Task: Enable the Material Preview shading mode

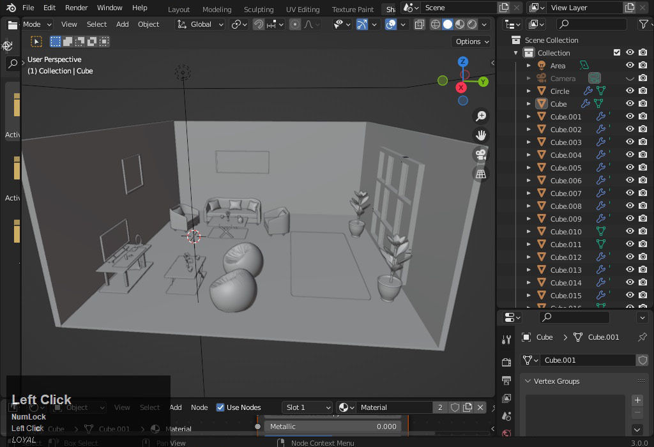Action: [x=459, y=24]
